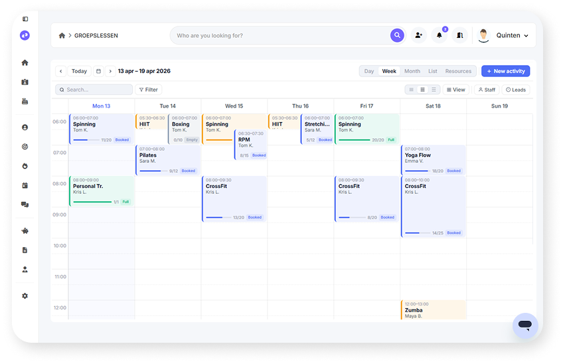The image size is (563, 364).
Task: Click the breadcrumb home icon
Action: point(62,36)
